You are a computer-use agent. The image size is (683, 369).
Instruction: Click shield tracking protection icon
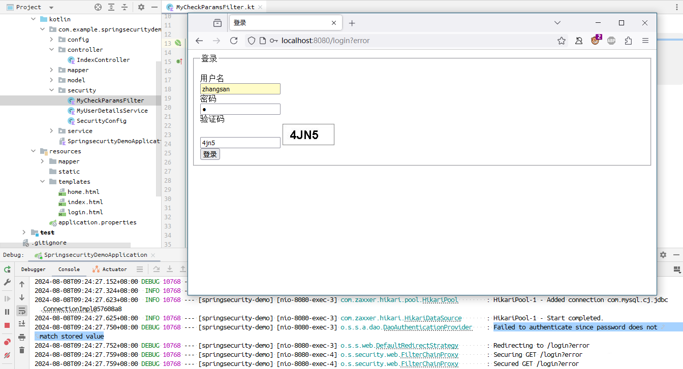[x=252, y=41]
